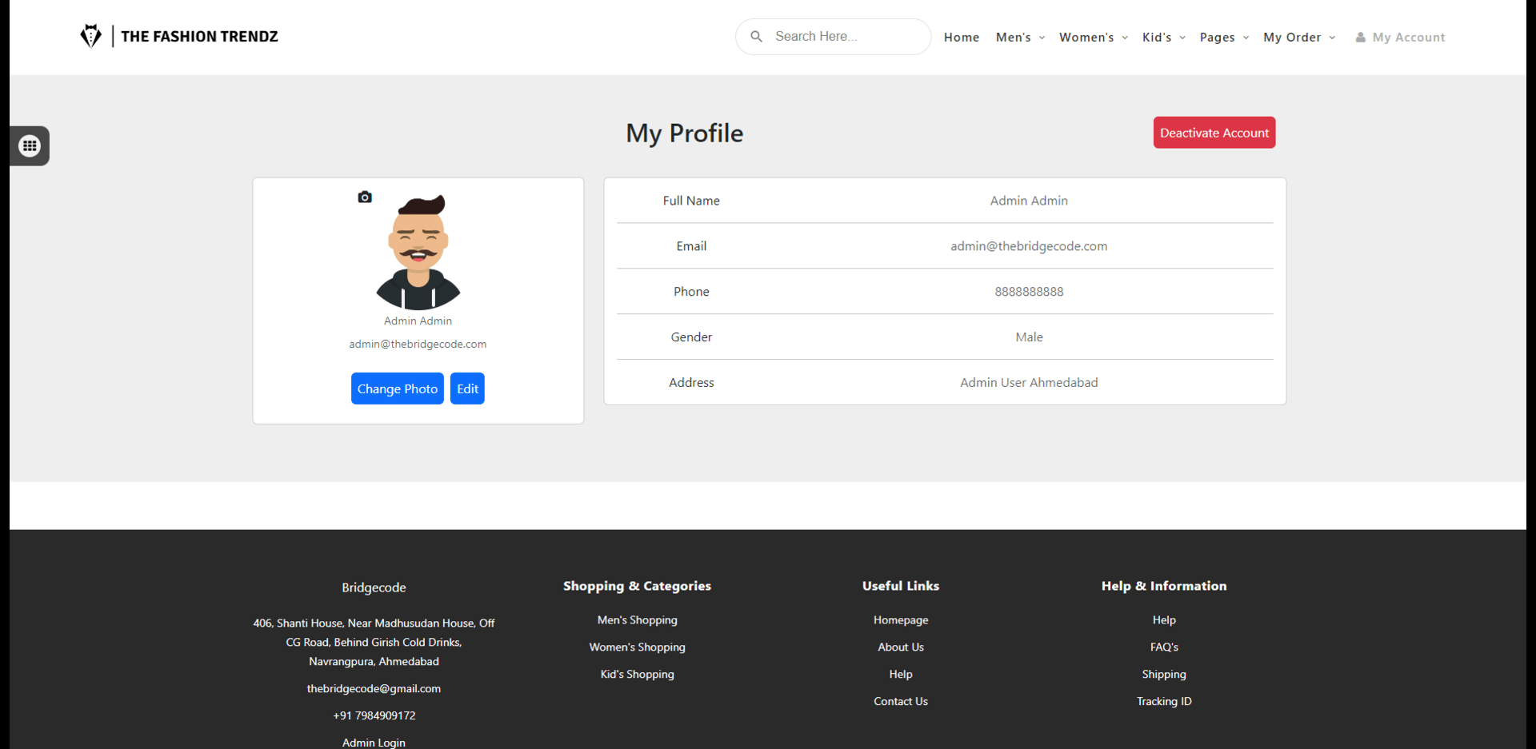1536x749 pixels.
Task: Click the profile avatar image
Action: coord(418,252)
